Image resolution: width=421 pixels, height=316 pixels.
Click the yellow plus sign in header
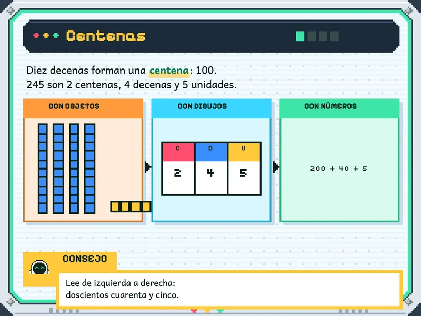point(46,35)
